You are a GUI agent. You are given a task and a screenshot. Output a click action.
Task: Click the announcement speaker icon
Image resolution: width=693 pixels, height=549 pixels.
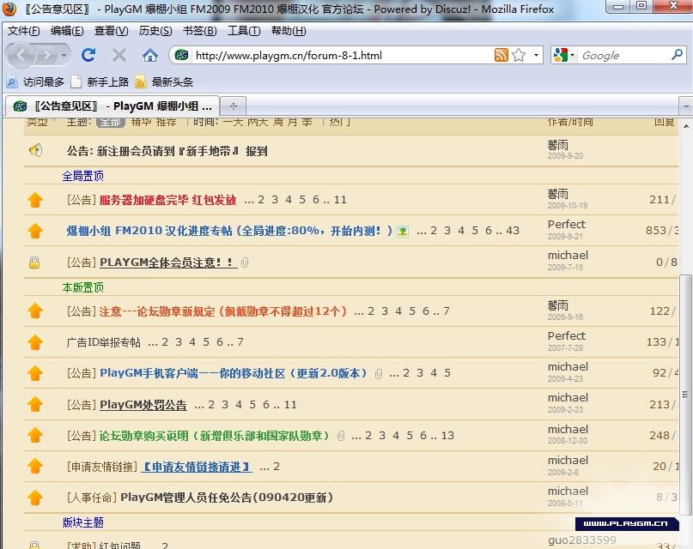(35, 150)
